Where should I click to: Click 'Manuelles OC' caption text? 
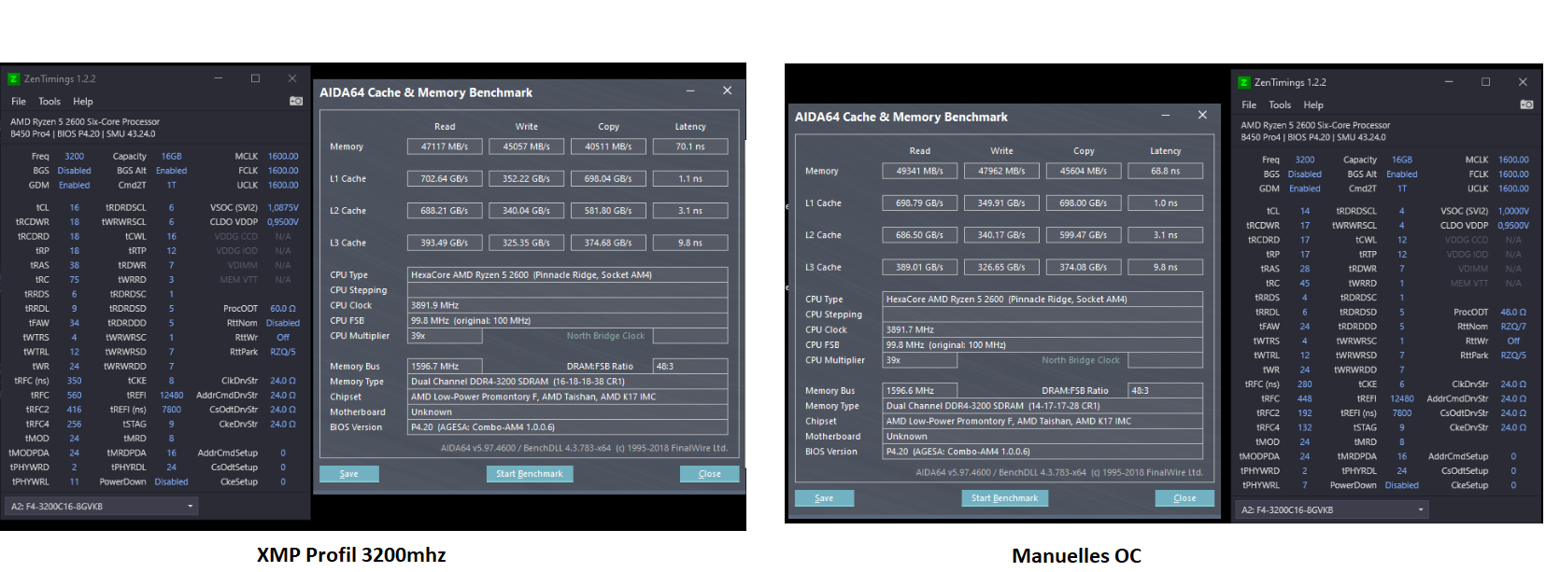pyautogui.click(x=1076, y=555)
